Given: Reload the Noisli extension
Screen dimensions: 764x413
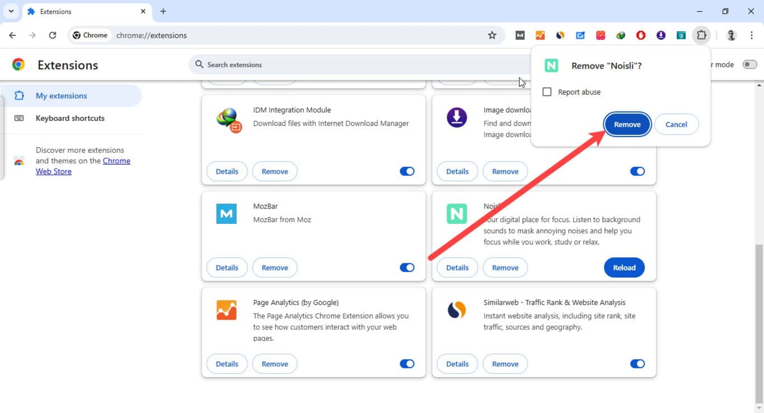Looking at the screenshot, I should pos(624,268).
